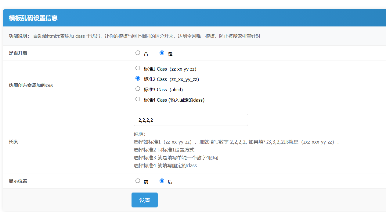
Task: Click the 长度 input field containing 2,2,2,2
Action: 191,120
